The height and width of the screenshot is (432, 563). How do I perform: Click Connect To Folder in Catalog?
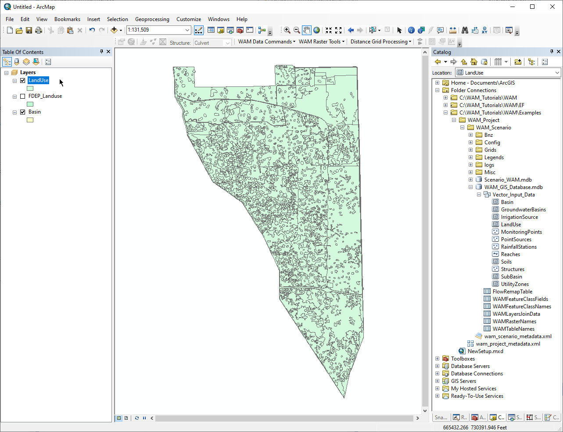click(x=518, y=62)
